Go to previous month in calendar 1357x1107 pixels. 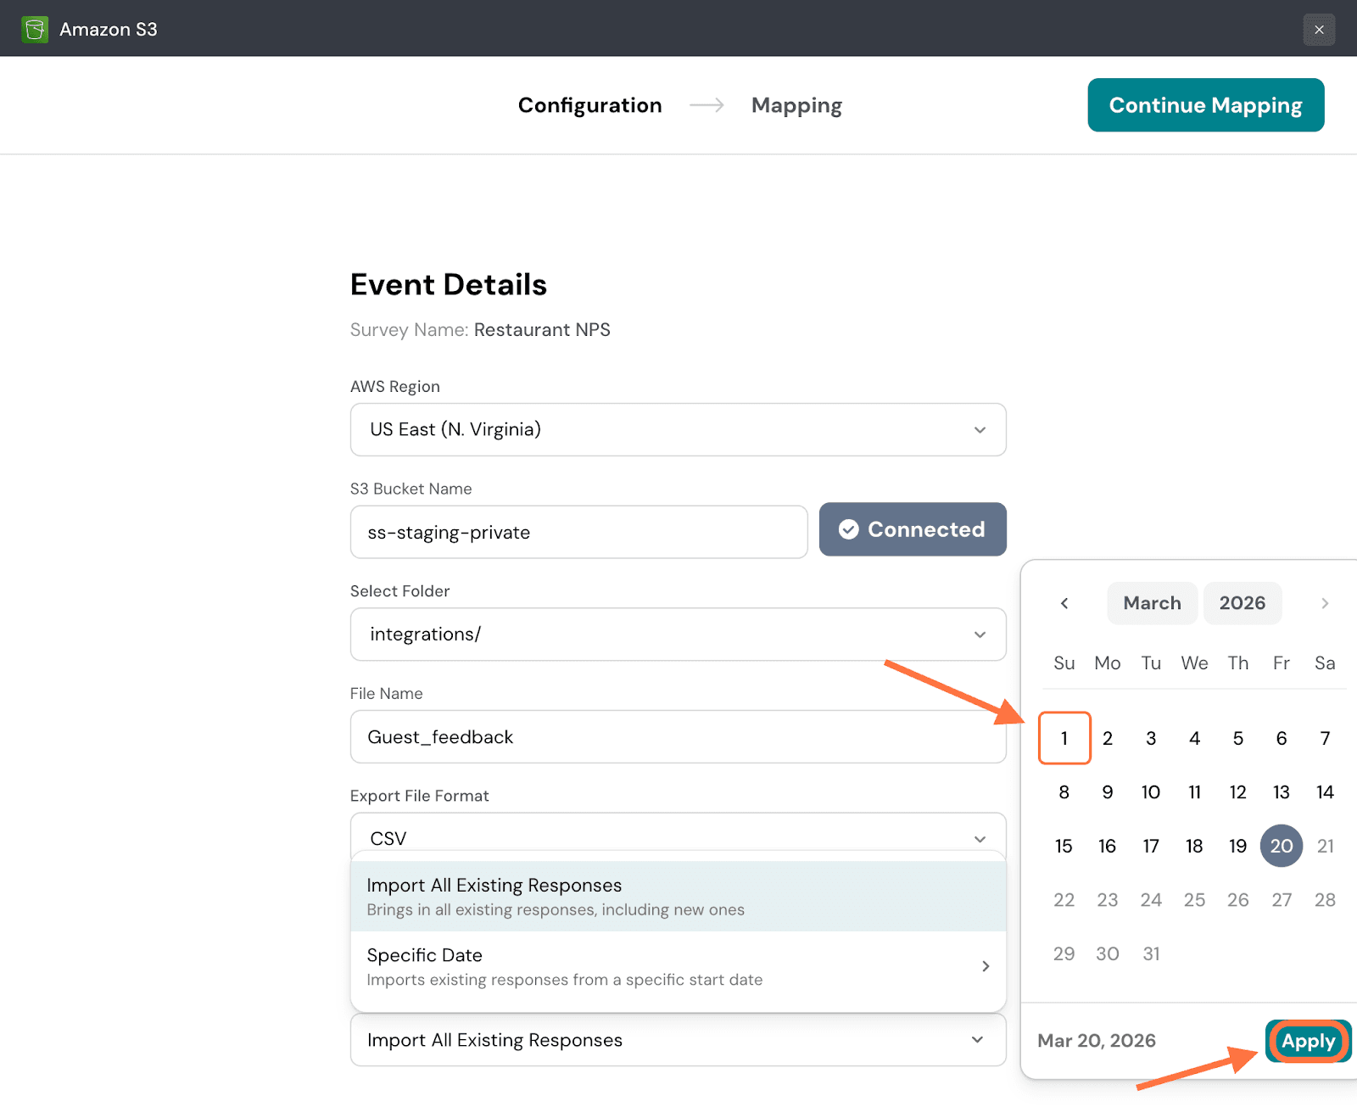click(1064, 603)
